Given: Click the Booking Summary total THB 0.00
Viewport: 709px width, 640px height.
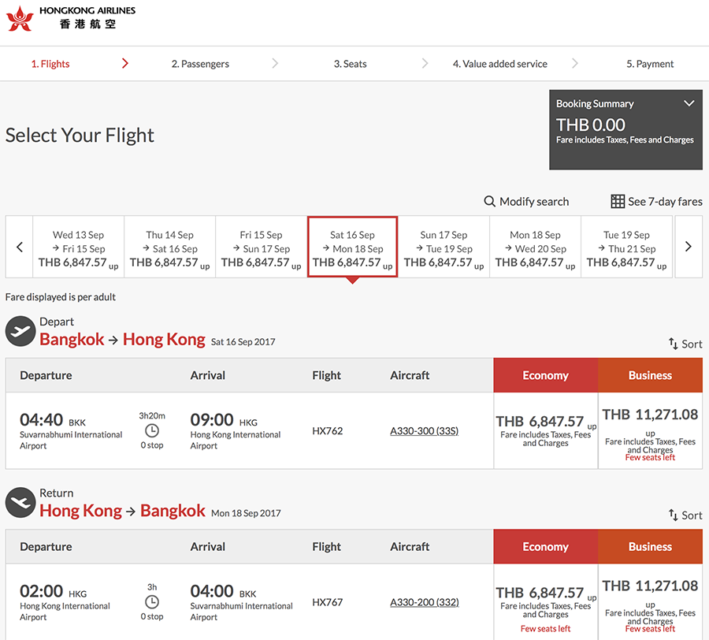Looking at the screenshot, I should click(x=591, y=125).
